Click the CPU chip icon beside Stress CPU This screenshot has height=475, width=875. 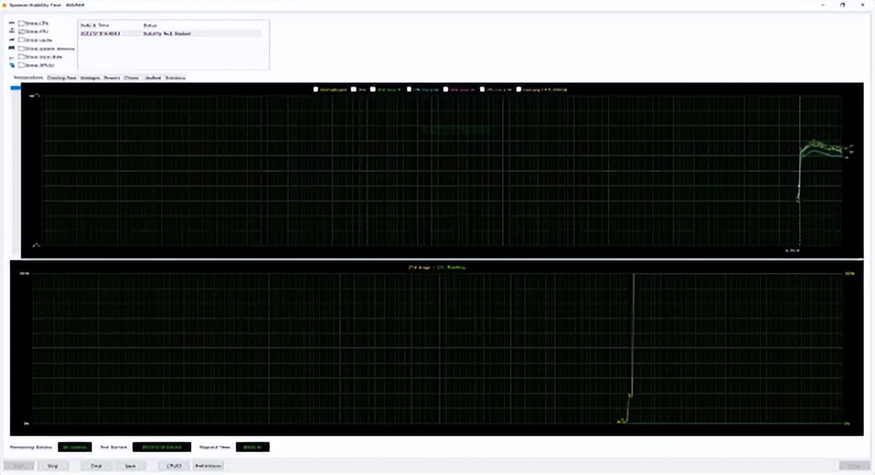(12, 24)
